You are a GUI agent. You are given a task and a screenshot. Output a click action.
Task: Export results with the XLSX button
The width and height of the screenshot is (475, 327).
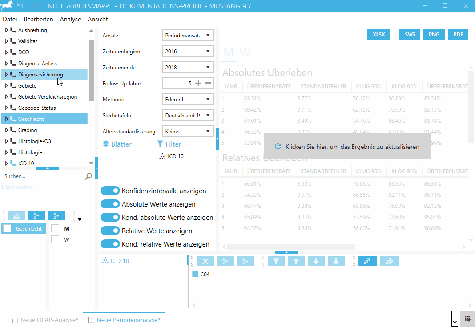(378, 34)
